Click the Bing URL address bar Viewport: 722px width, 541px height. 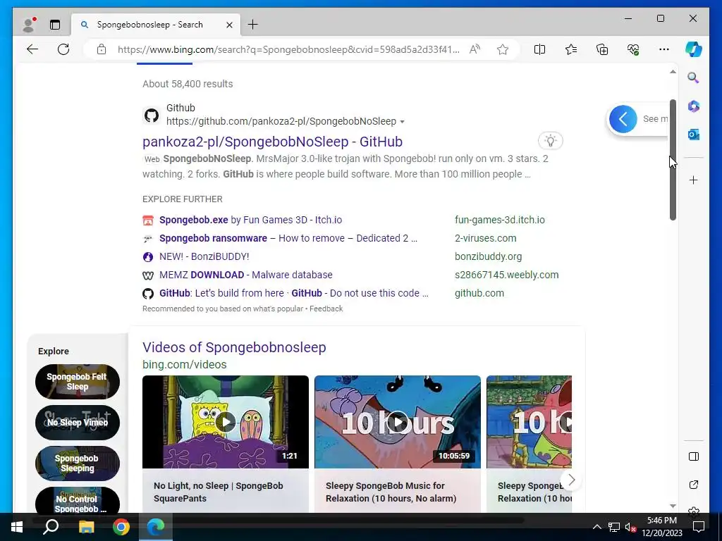[288, 49]
